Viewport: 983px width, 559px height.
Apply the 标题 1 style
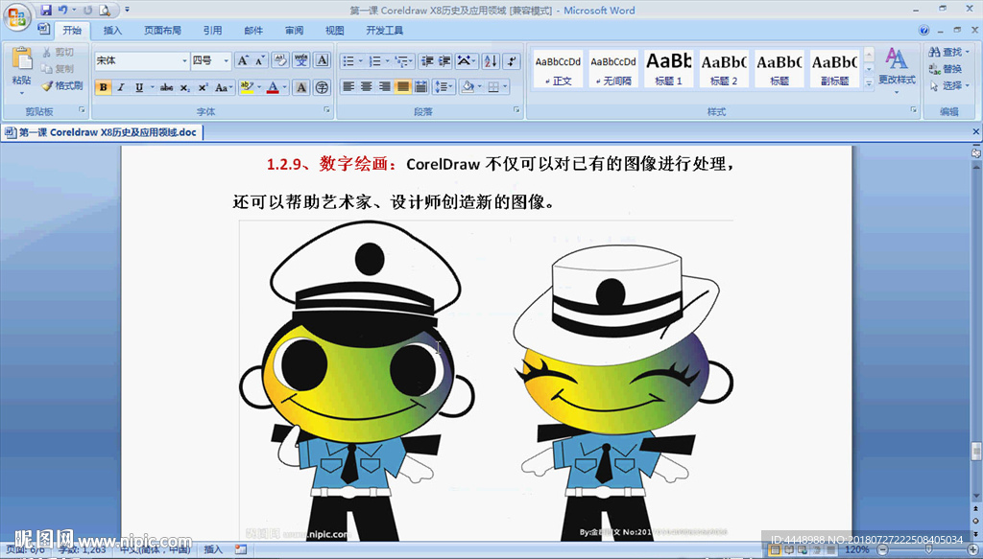(x=668, y=69)
